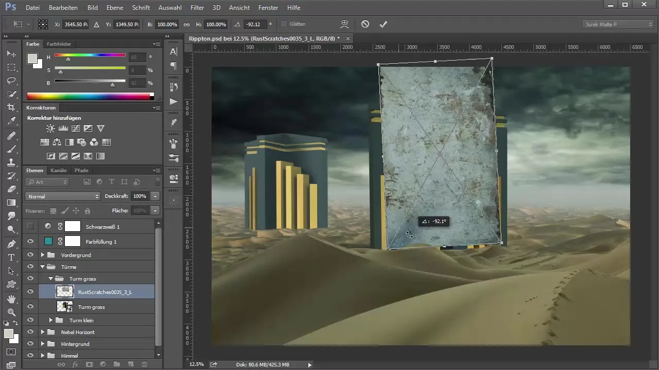Select the Brush tool
Screen dimensions: 659x370
click(11, 149)
